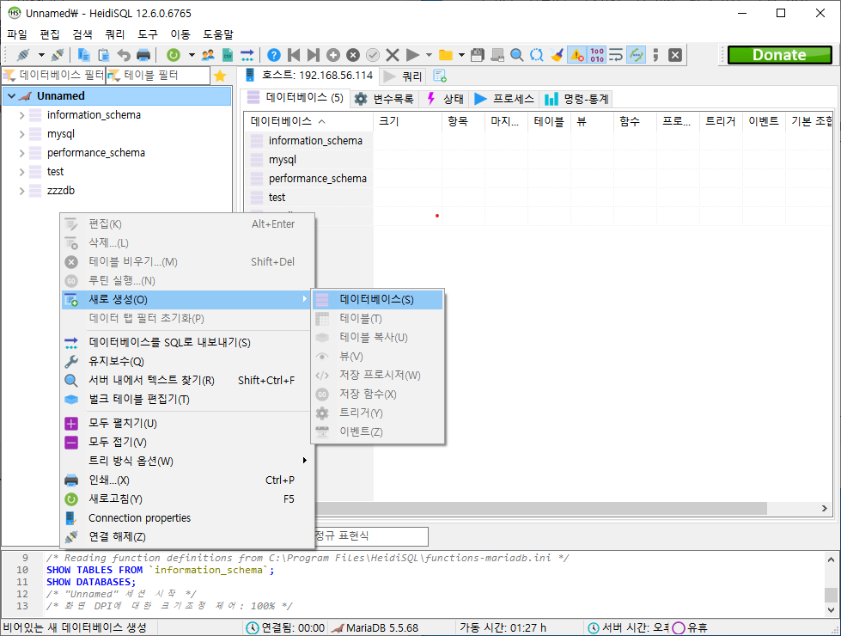
Task: Open the 도구 menu in menu bar
Action: (x=148, y=34)
